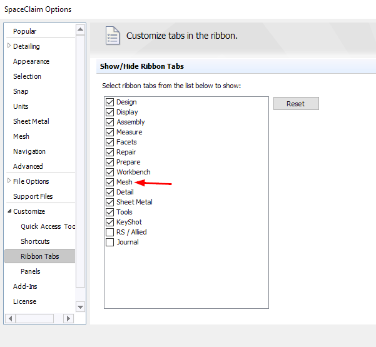
Task: Open the Popular options page
Action: tap(25, 31)
